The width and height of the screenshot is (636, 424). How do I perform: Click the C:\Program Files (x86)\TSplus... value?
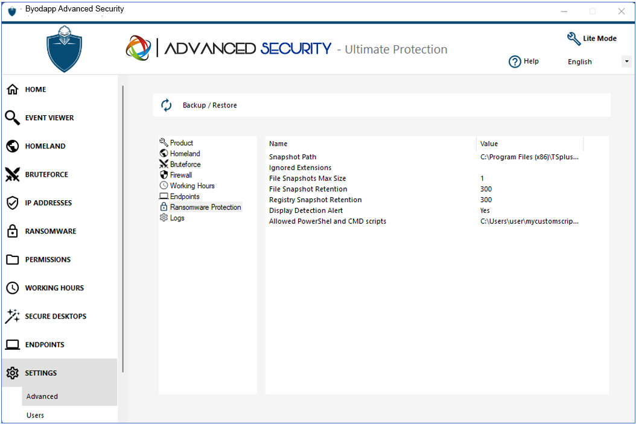tap(529, 157)
